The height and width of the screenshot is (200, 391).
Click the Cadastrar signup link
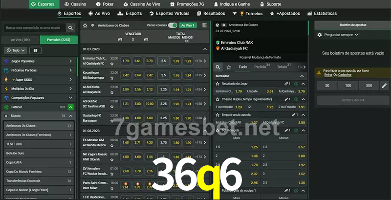click(345, 75)
